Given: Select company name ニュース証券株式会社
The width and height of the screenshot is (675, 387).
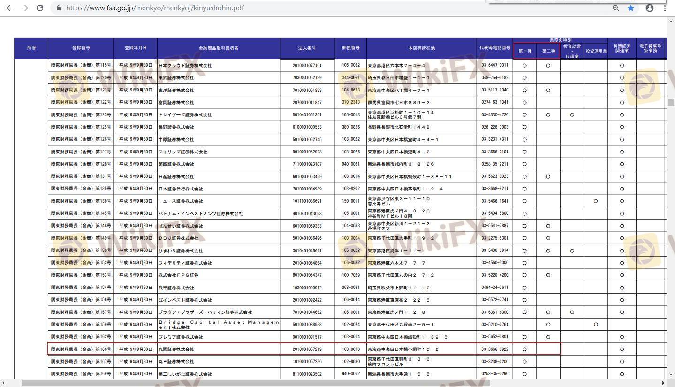Looking at the screenshot, I should (181, 201).
